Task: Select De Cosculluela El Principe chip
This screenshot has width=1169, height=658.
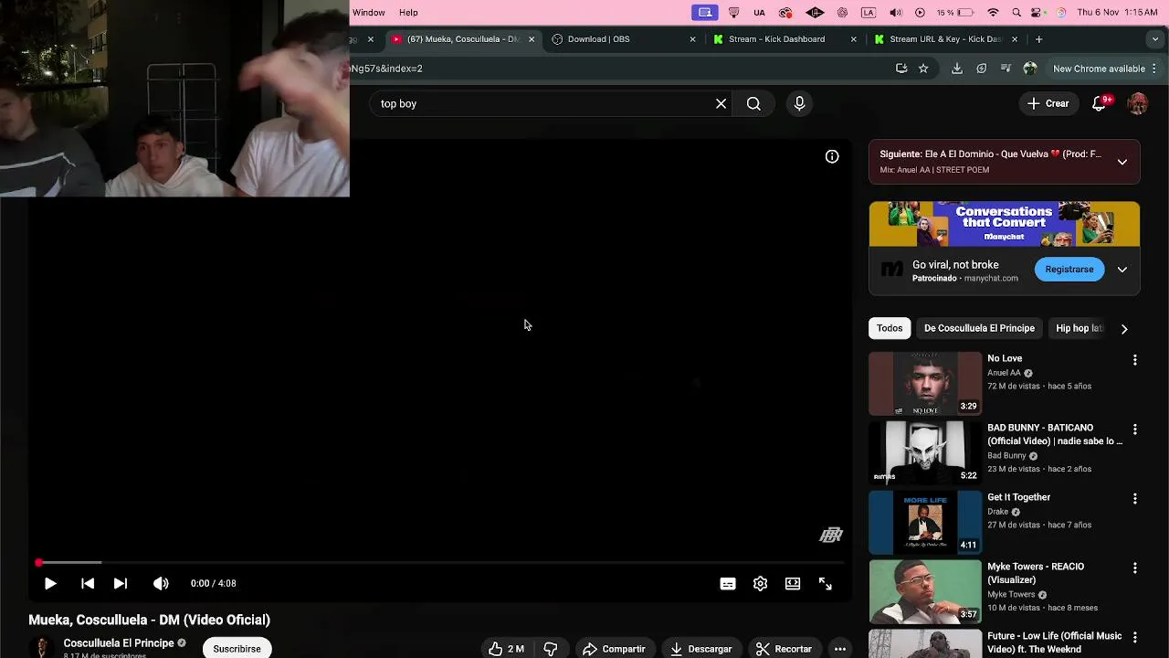Action: [x=979, y=328]
